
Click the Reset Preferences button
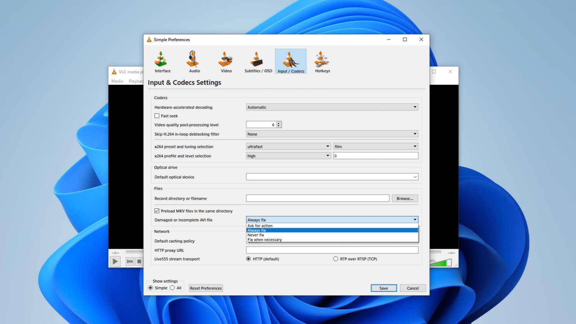tap(206, 288)
